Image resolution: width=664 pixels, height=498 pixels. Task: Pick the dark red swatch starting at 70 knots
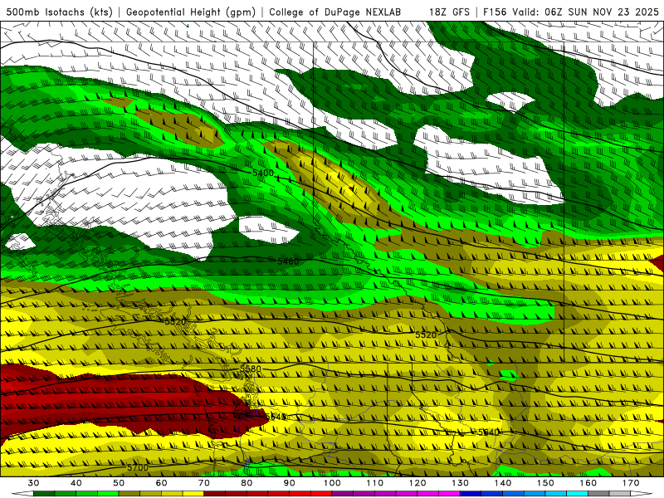click(x=215, y=494)
